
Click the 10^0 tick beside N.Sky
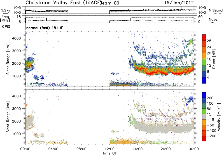pyautogui.click(x=17, y=13)
